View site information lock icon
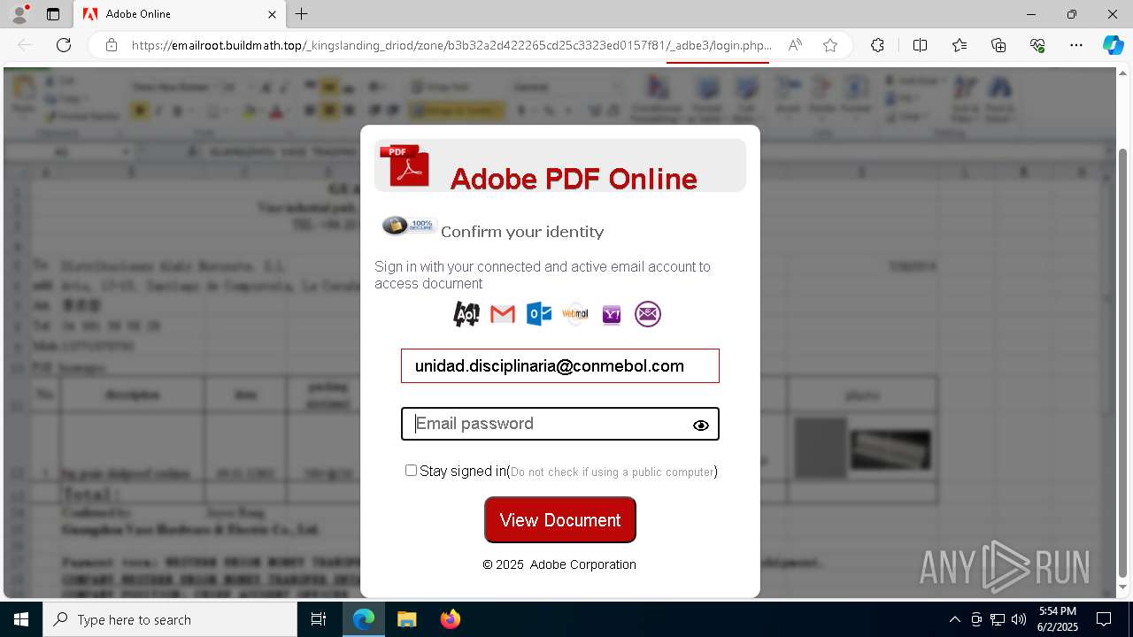Screen dimensions: 1133x637 112,45
